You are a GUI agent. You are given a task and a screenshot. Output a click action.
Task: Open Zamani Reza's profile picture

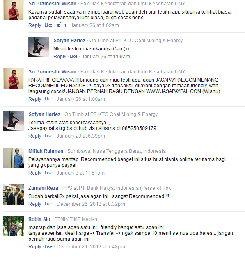14,195
